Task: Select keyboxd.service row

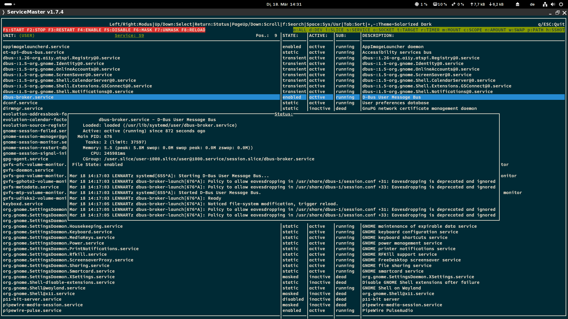Action: (23, 204)
